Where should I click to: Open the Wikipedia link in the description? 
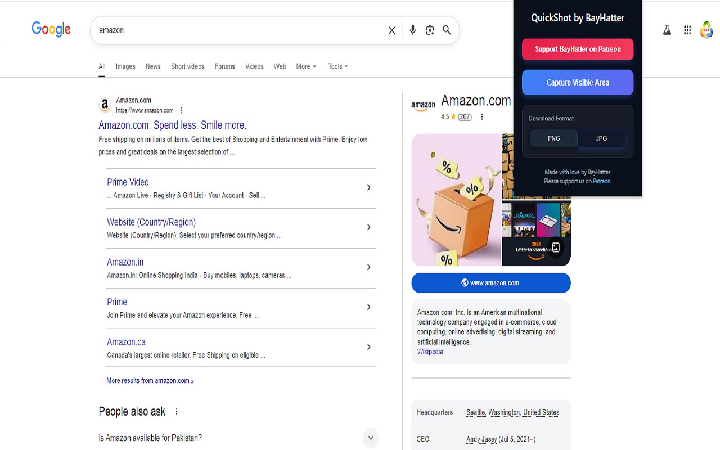coord(430,352)
